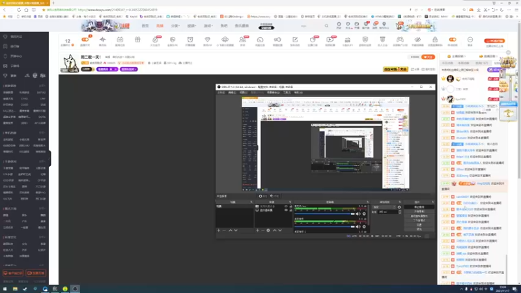521x293 pixels.
Task: Pop out the audio mixer dock in OBS
Action: point(367,202)
